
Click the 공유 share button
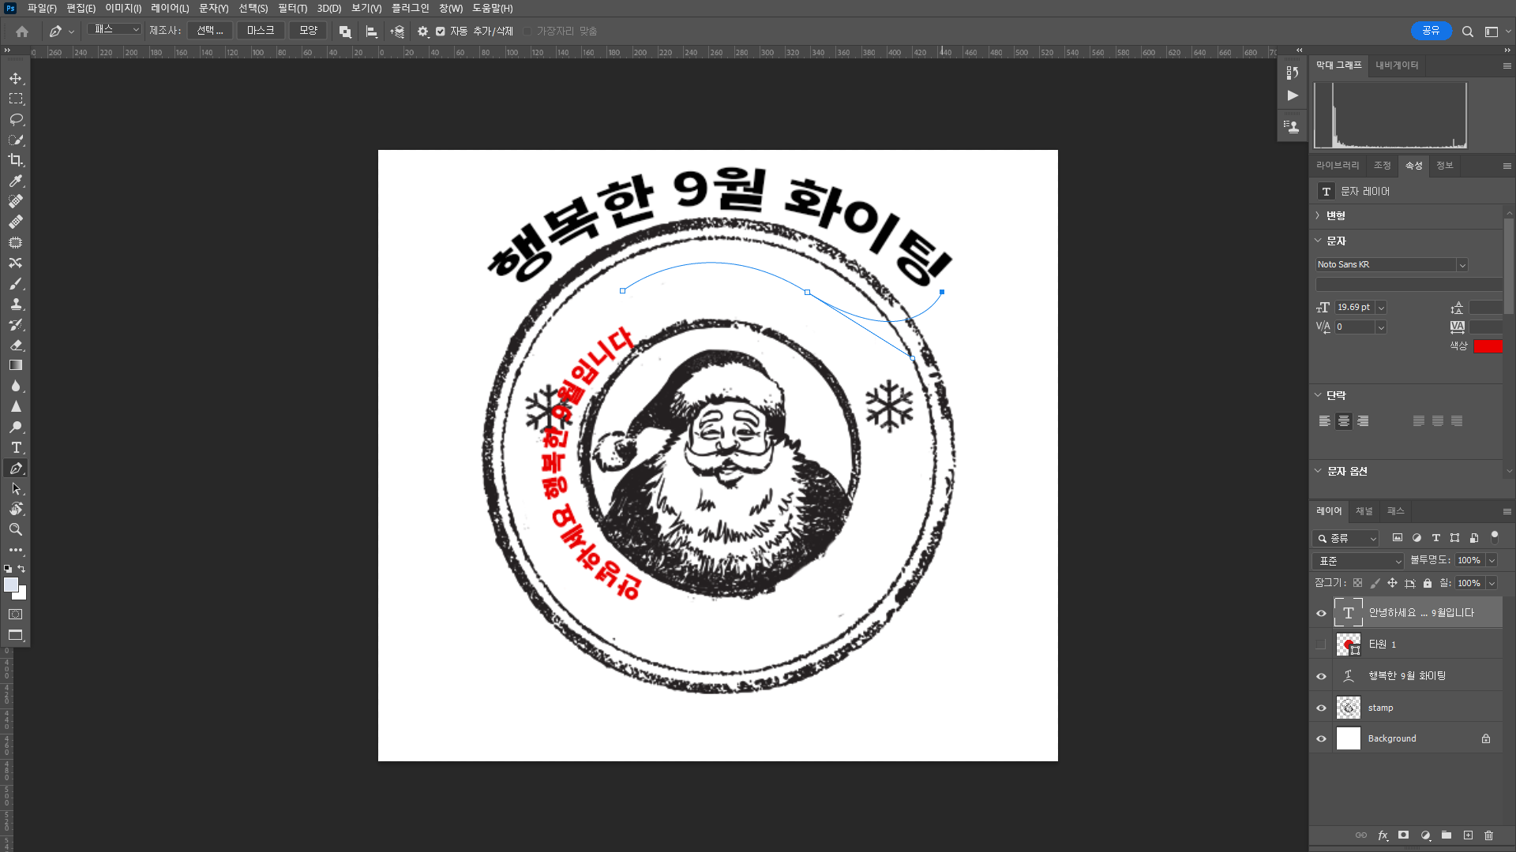[x=1431, y=31]
